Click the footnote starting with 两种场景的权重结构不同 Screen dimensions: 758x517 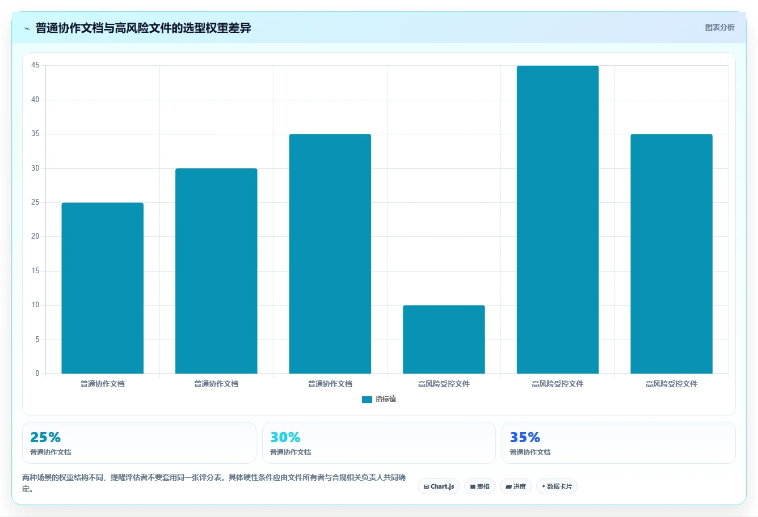click(x=214, y=483)
